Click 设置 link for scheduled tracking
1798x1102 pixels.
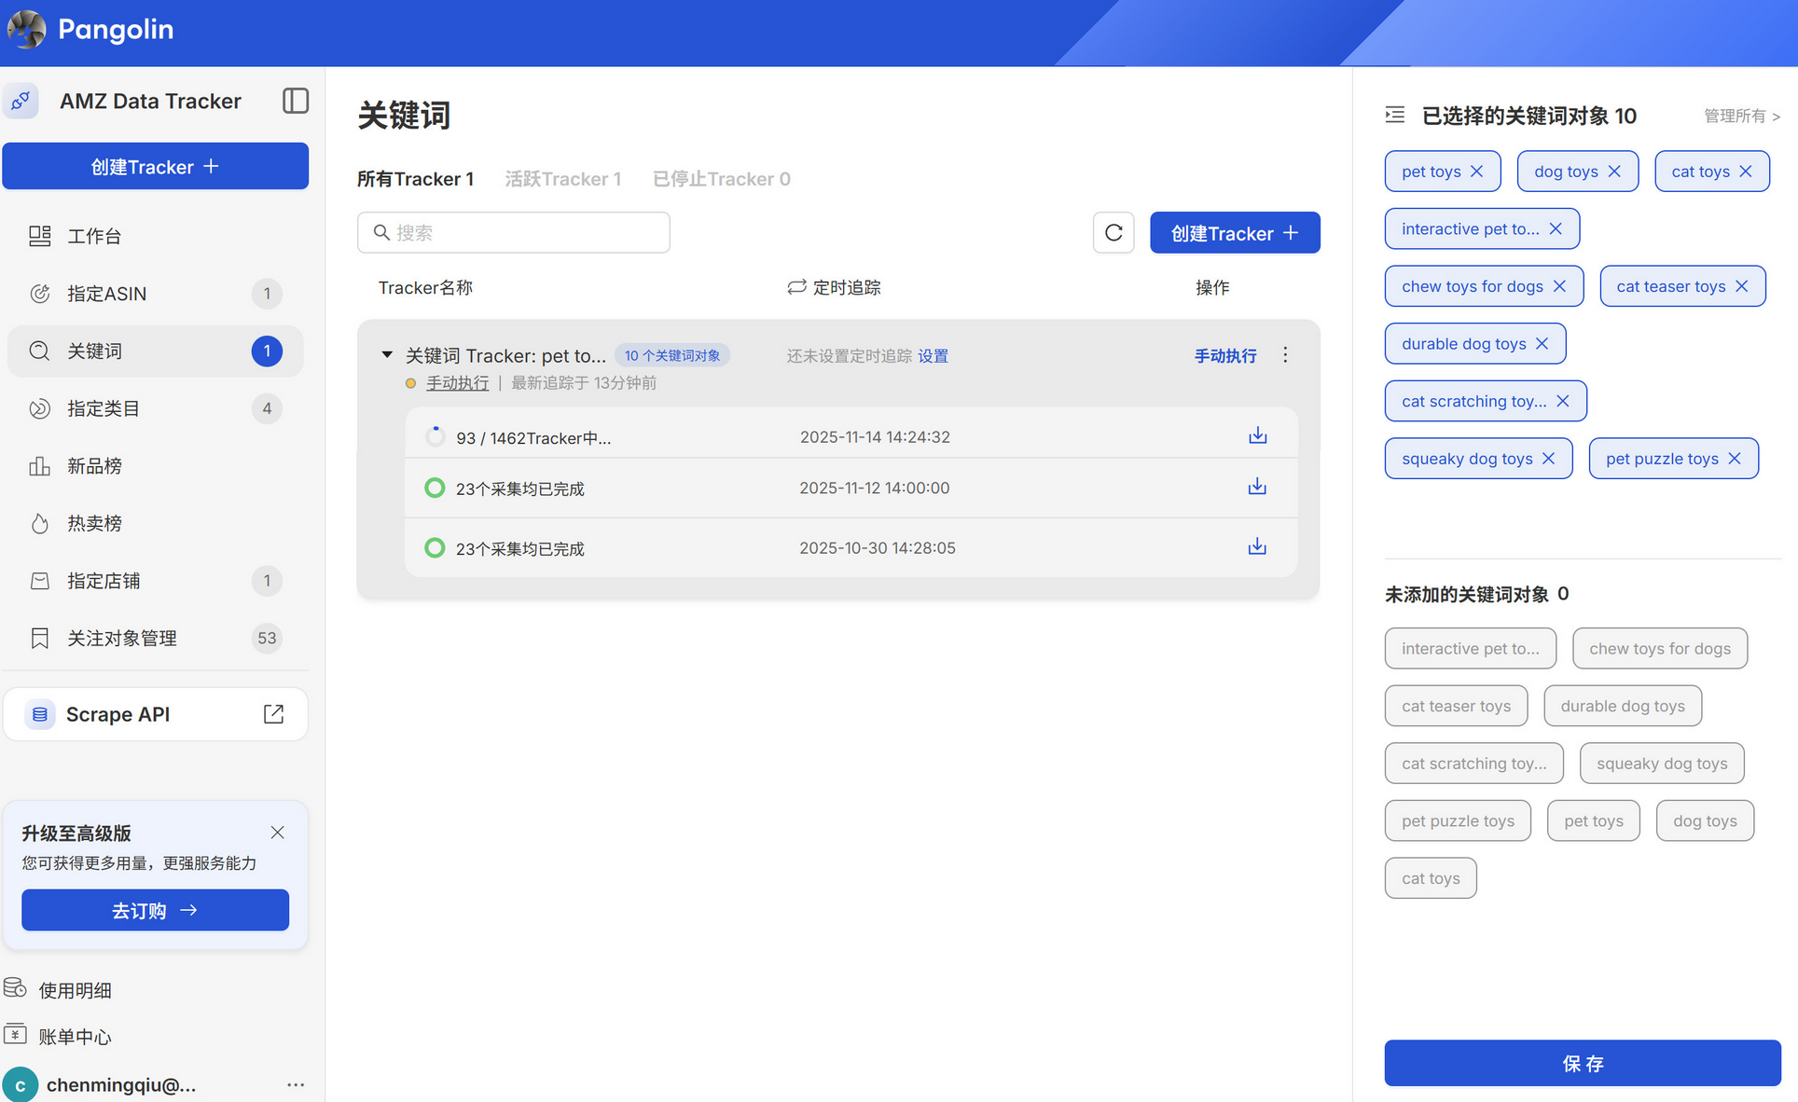coord(933,356)
